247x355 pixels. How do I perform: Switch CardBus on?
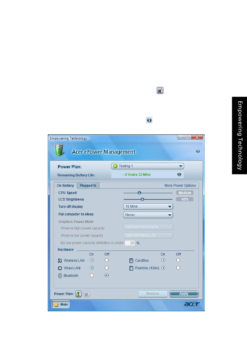point(163,260)
